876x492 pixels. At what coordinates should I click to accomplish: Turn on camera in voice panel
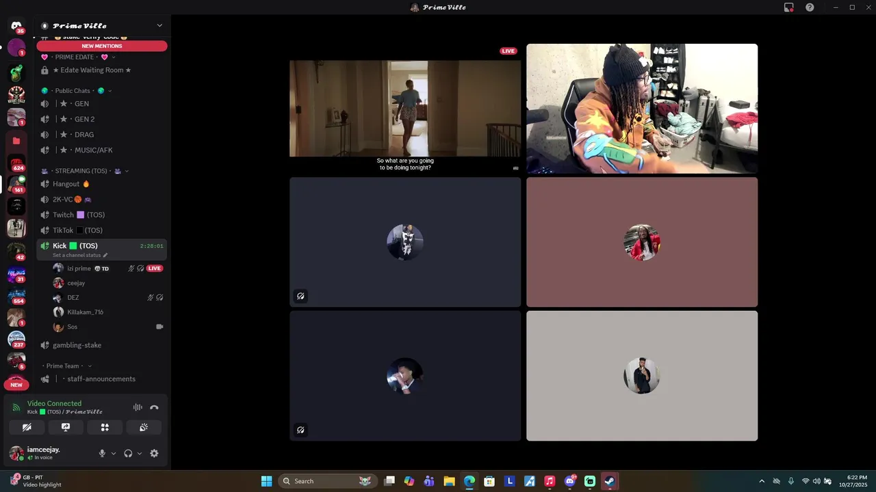(27, 427)
